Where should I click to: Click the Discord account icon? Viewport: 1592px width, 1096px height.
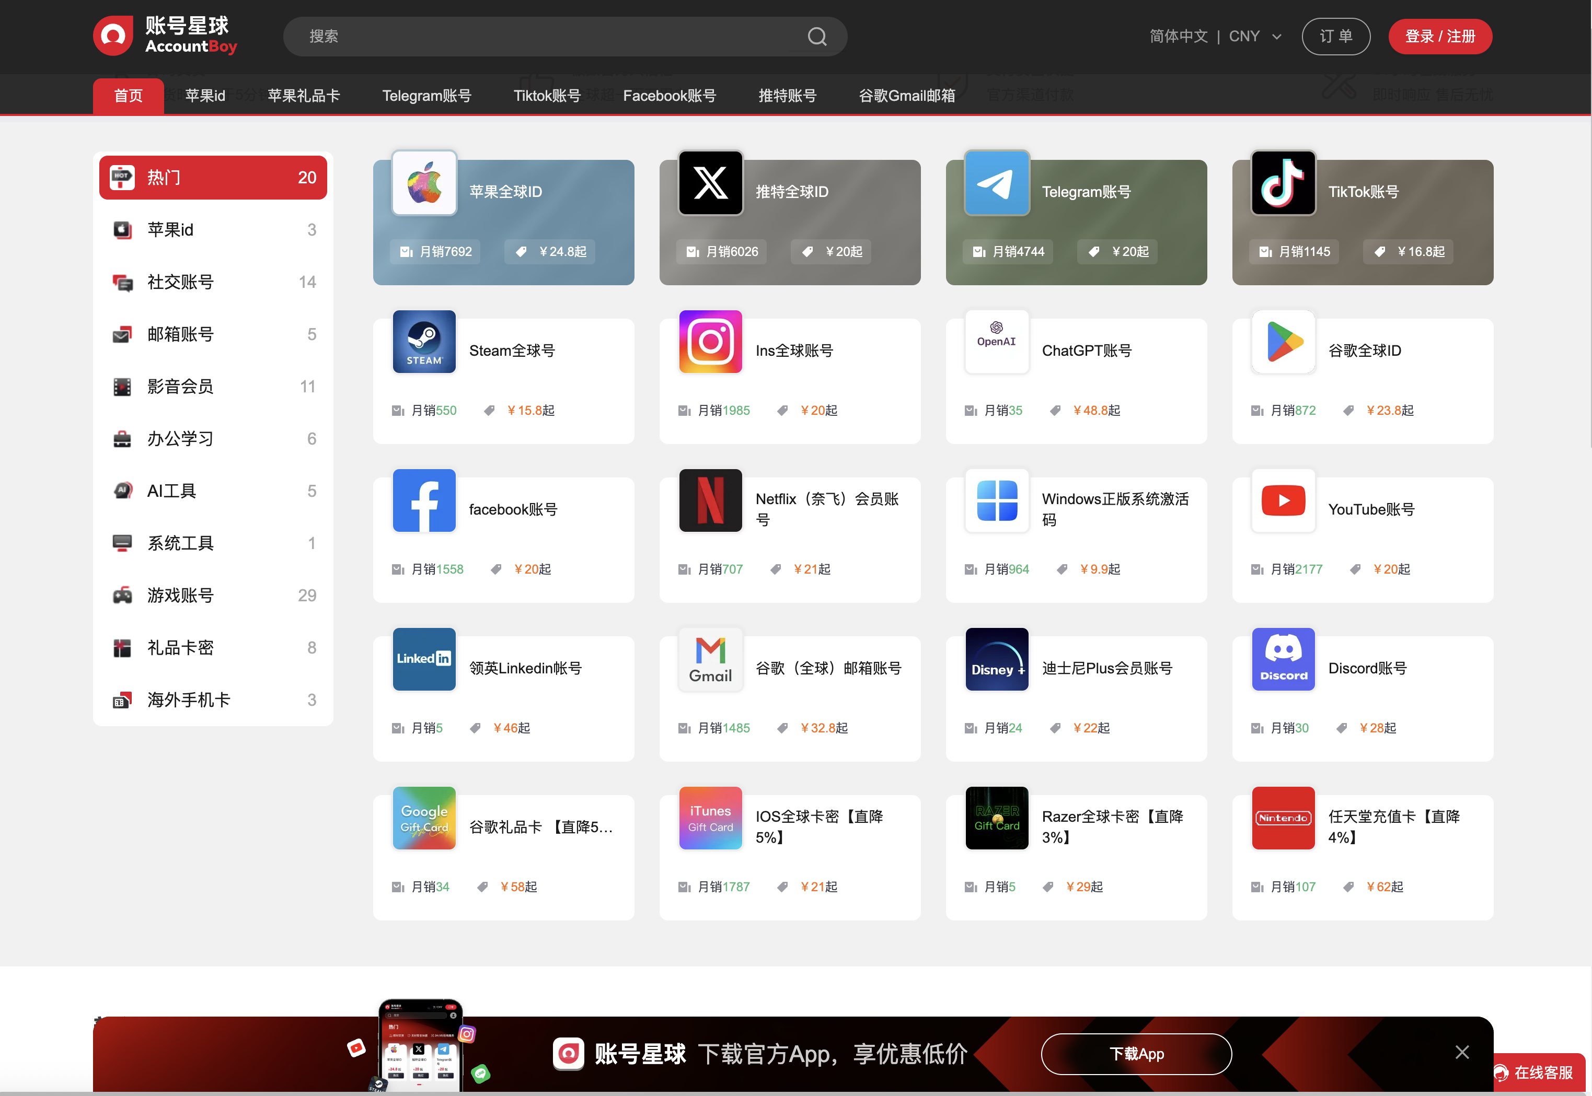[1283, 659]
